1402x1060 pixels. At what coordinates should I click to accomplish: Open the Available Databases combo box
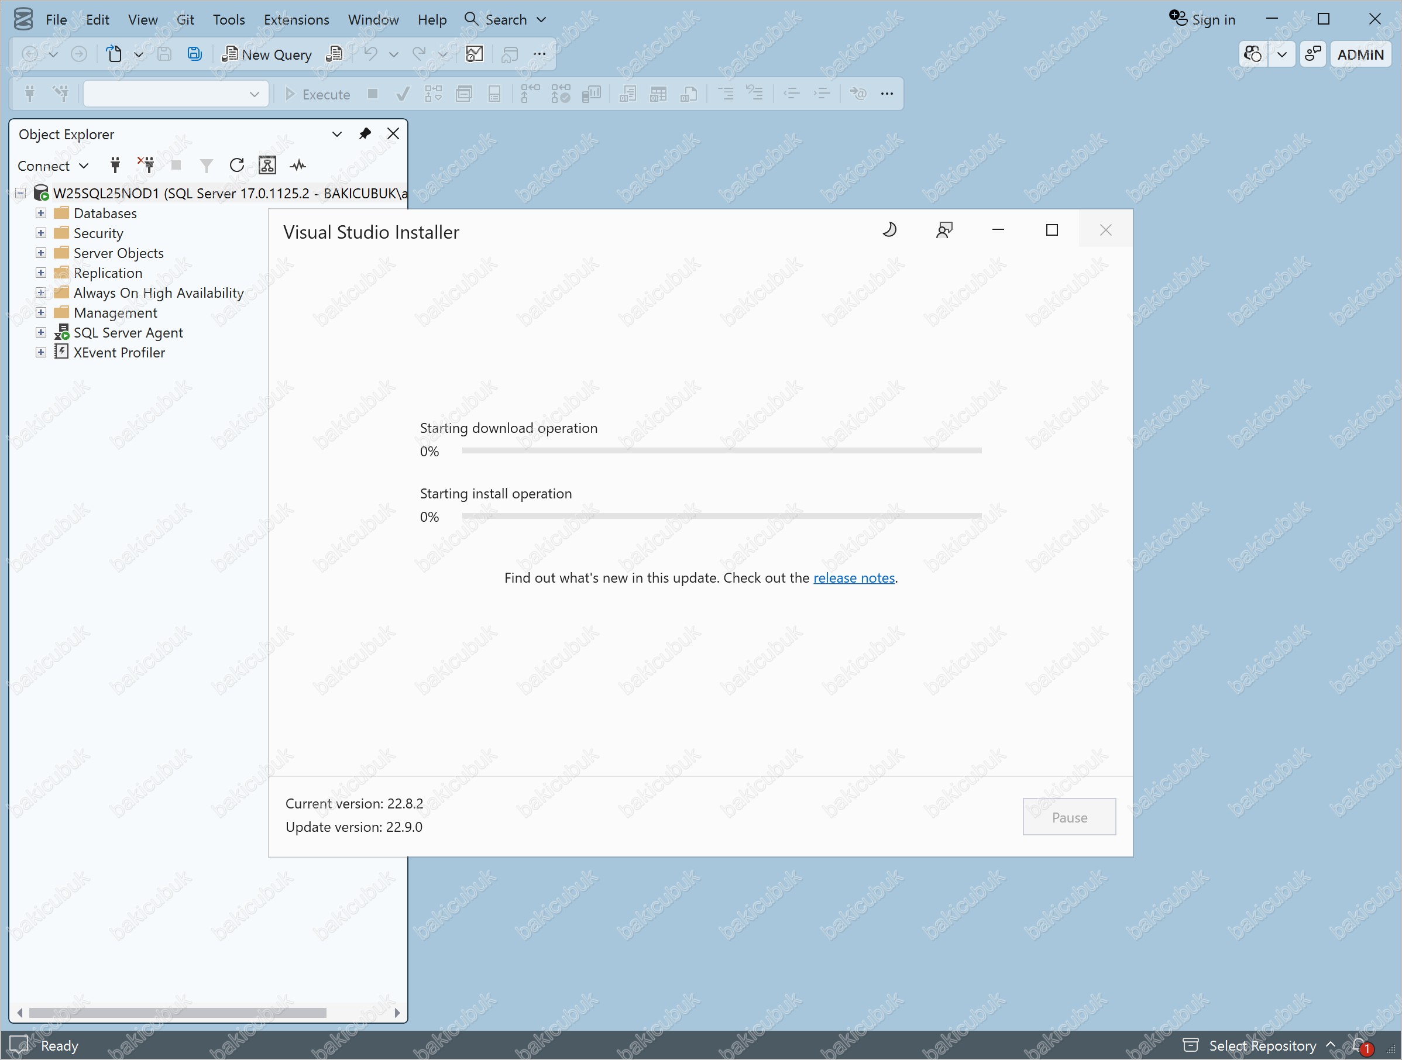[176, 94]
